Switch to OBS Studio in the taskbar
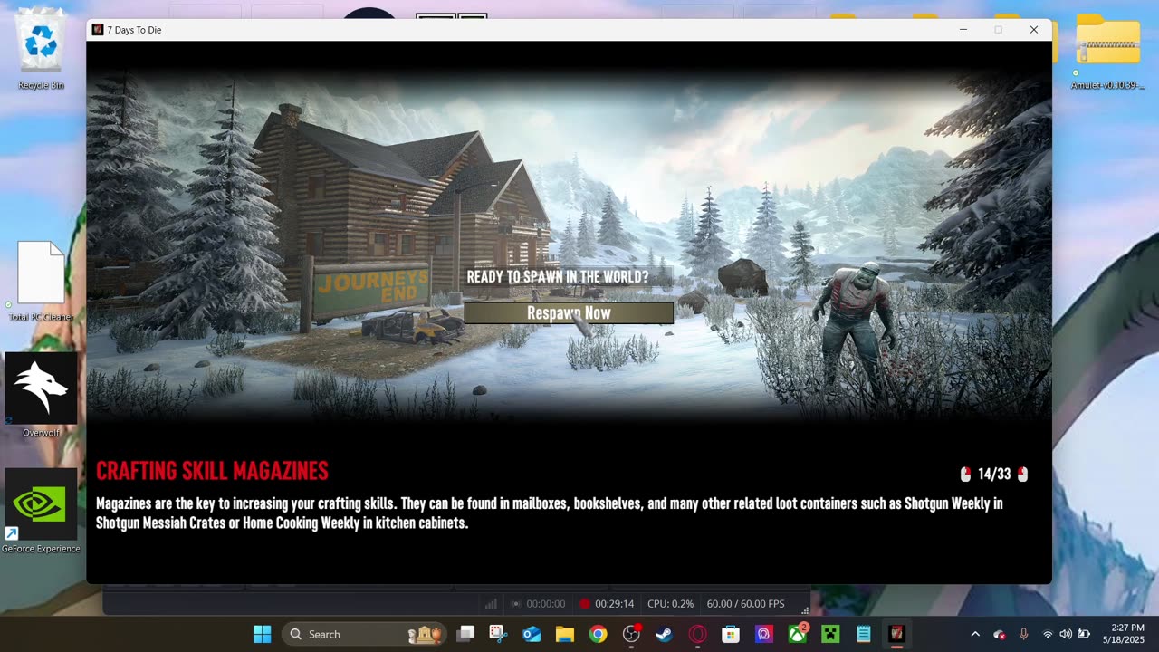 coord(631,634)
